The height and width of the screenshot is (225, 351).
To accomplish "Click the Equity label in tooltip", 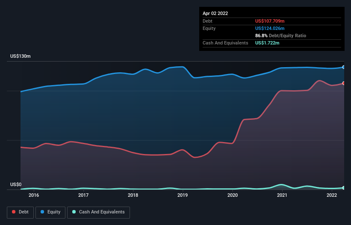I will click(x=209, y=28).
